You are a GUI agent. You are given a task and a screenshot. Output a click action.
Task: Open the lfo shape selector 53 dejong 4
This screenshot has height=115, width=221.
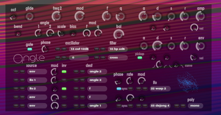[160, 106]
